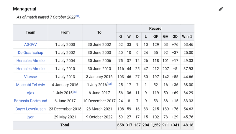Open the Heracles Almelo link dated 2010
This screenshot has width=236, height=134.
[30, 69]
